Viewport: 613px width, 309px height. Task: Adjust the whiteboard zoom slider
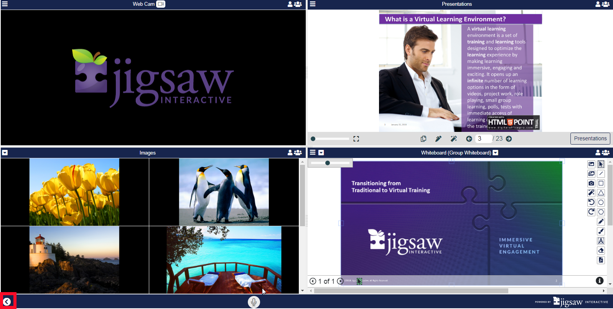328,163
